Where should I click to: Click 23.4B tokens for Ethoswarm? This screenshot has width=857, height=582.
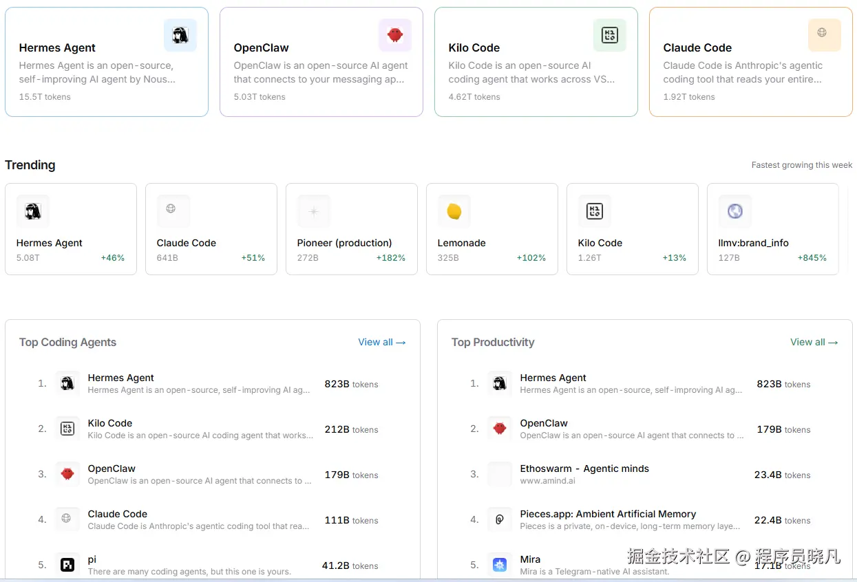(x=783, y=475)
